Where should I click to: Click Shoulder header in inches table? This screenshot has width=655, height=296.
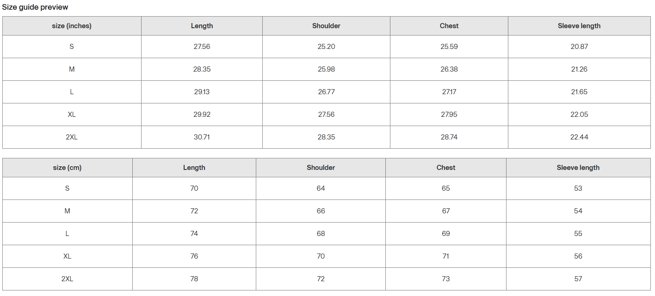(326, 26)
